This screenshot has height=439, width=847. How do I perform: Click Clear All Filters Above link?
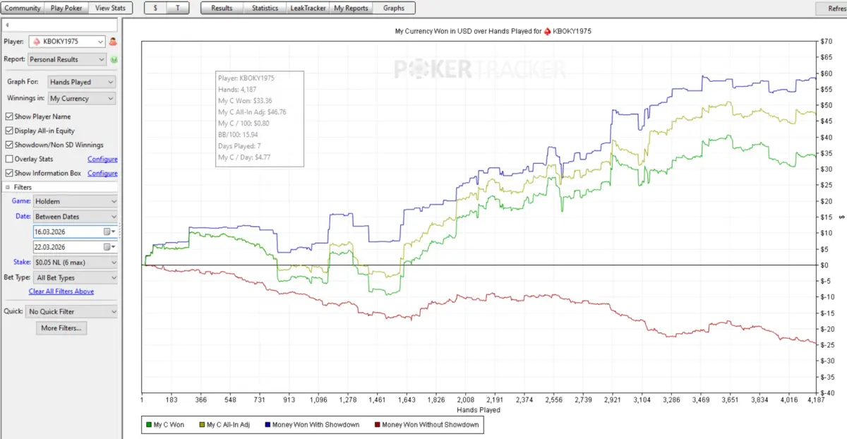pyautogui.click(x=61, y=291)
